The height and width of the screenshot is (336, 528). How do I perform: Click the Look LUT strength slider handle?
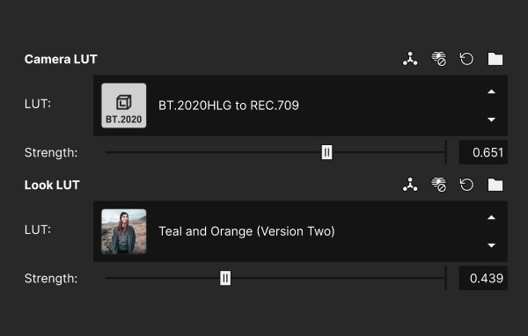225,278
